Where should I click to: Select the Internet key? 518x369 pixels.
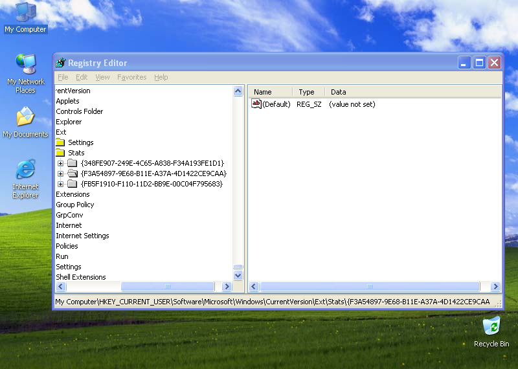[x=69, y=225]
